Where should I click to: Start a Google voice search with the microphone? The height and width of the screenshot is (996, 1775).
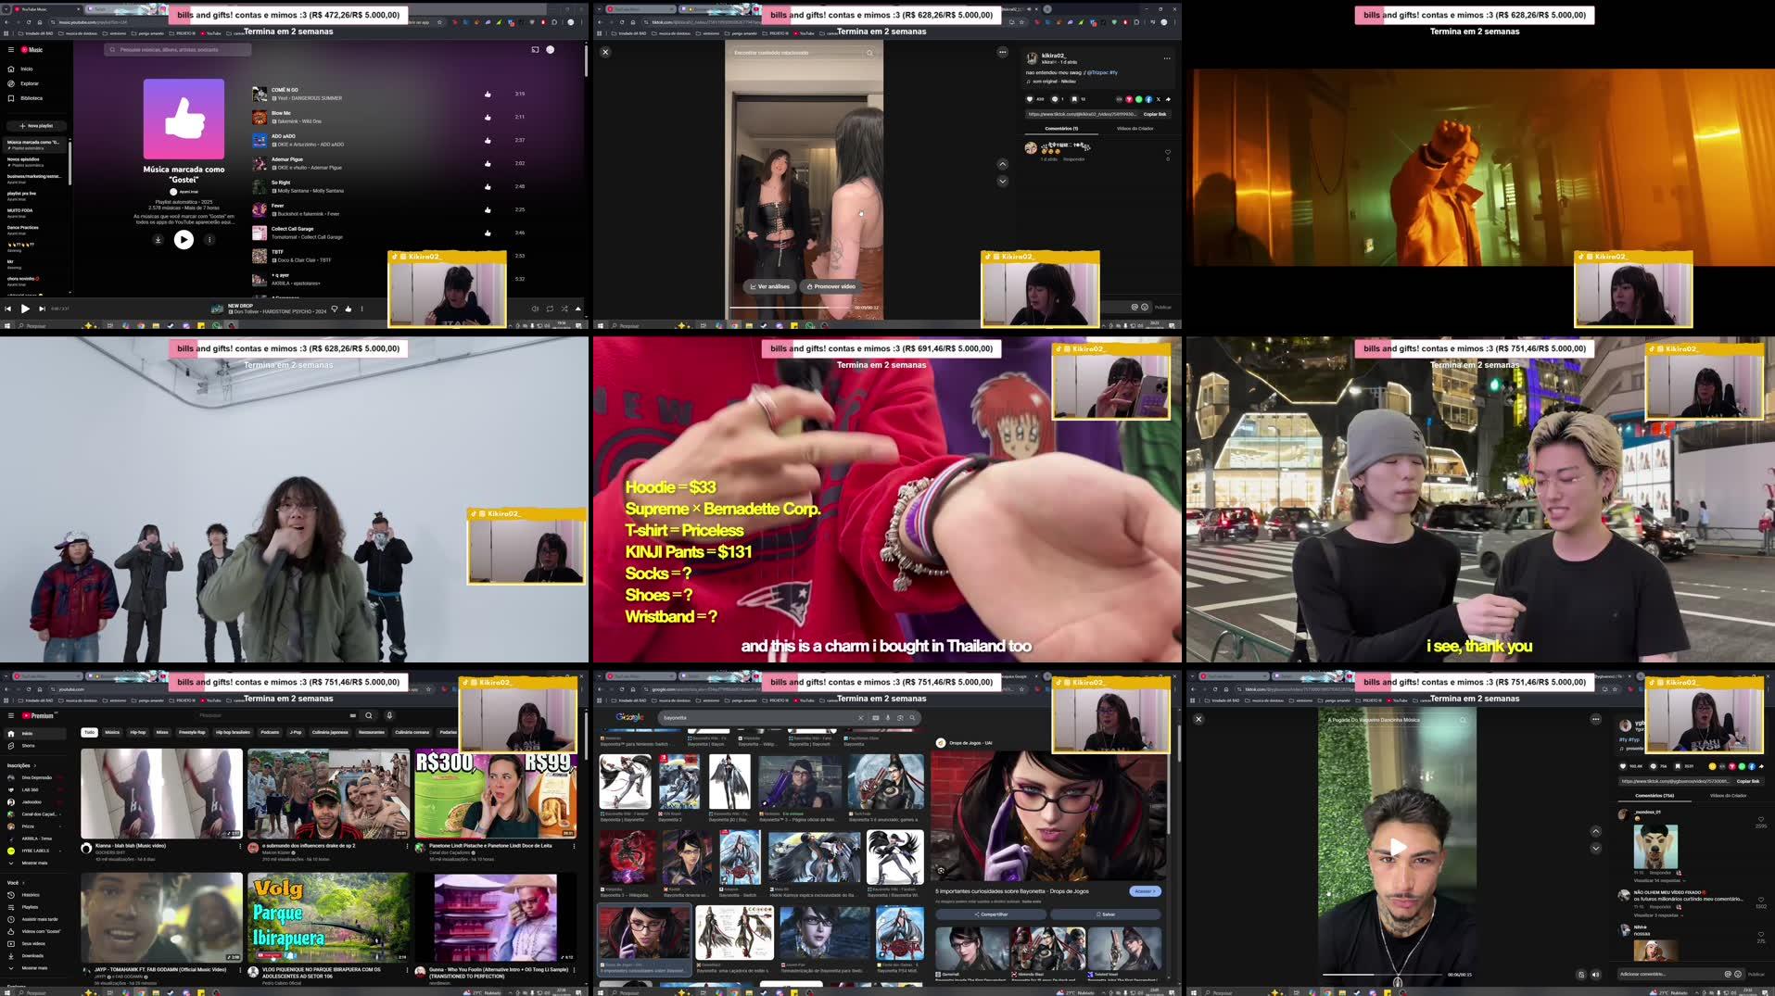888,718
